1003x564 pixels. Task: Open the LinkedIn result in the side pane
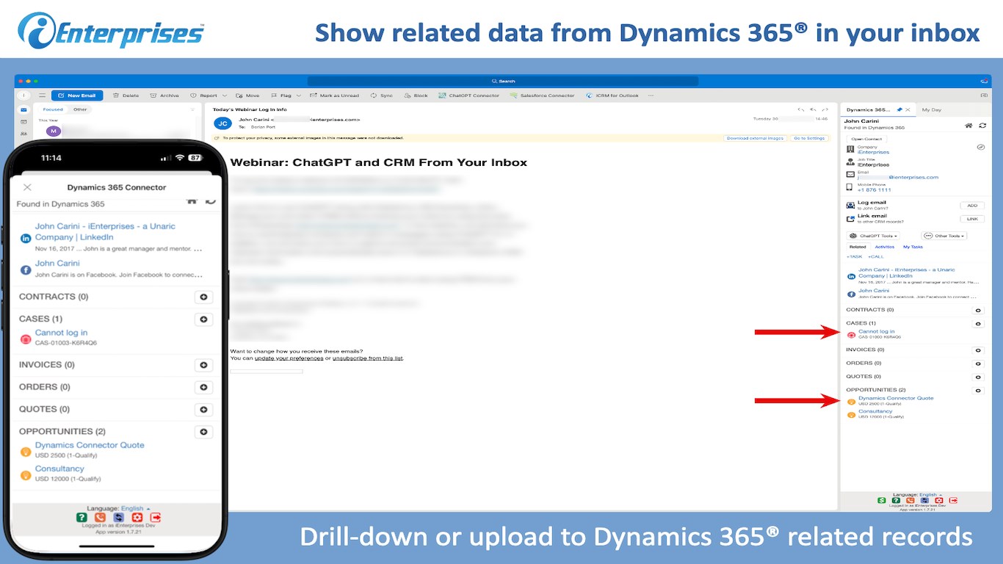[907, 272]
